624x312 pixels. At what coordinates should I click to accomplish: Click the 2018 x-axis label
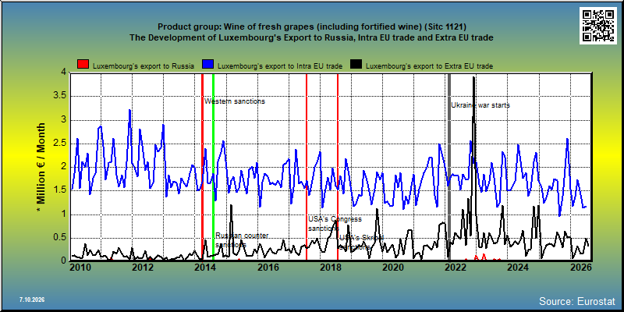tap(331, 268)
